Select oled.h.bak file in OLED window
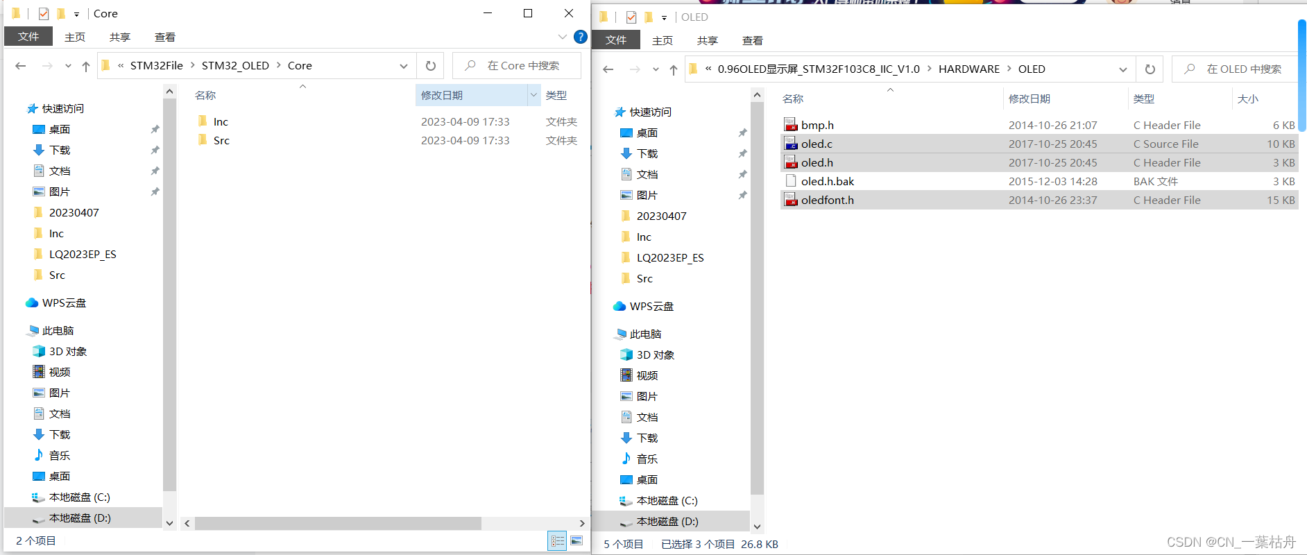Screen dimensions: 1307x555 point(1039,181)
